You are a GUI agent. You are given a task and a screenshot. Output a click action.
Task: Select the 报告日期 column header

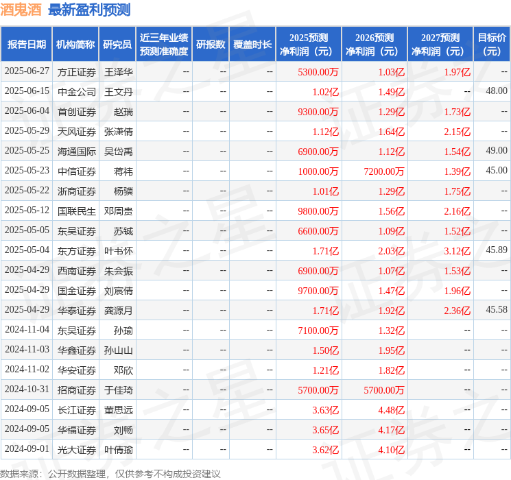26,45
